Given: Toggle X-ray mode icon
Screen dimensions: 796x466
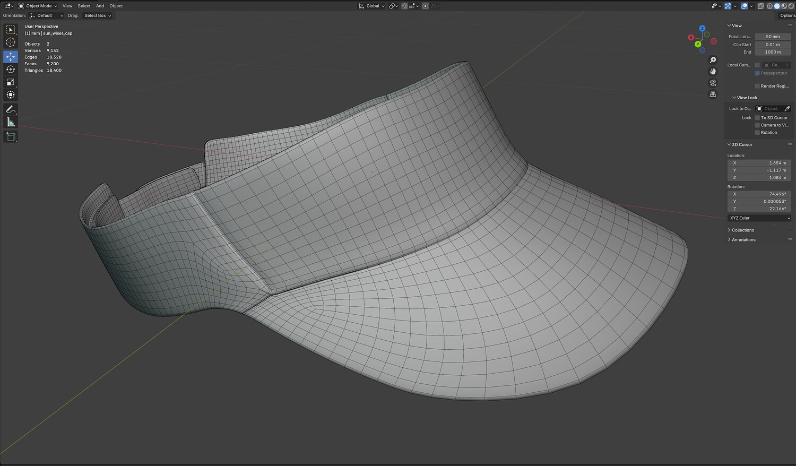Looking at the screenshot, I should click(x=760, y=6).
